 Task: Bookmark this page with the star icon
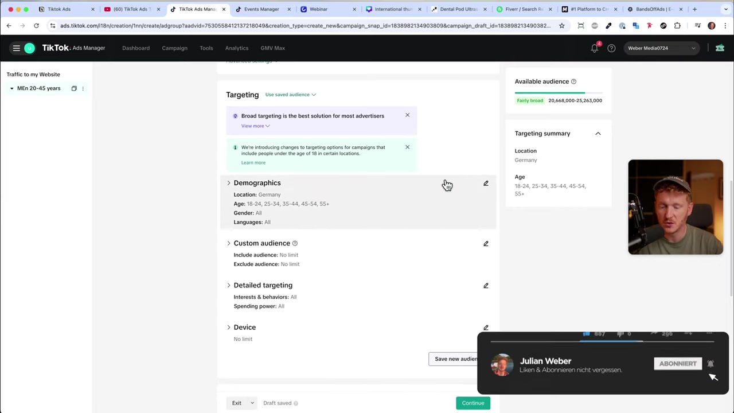[x=562, y=26]
